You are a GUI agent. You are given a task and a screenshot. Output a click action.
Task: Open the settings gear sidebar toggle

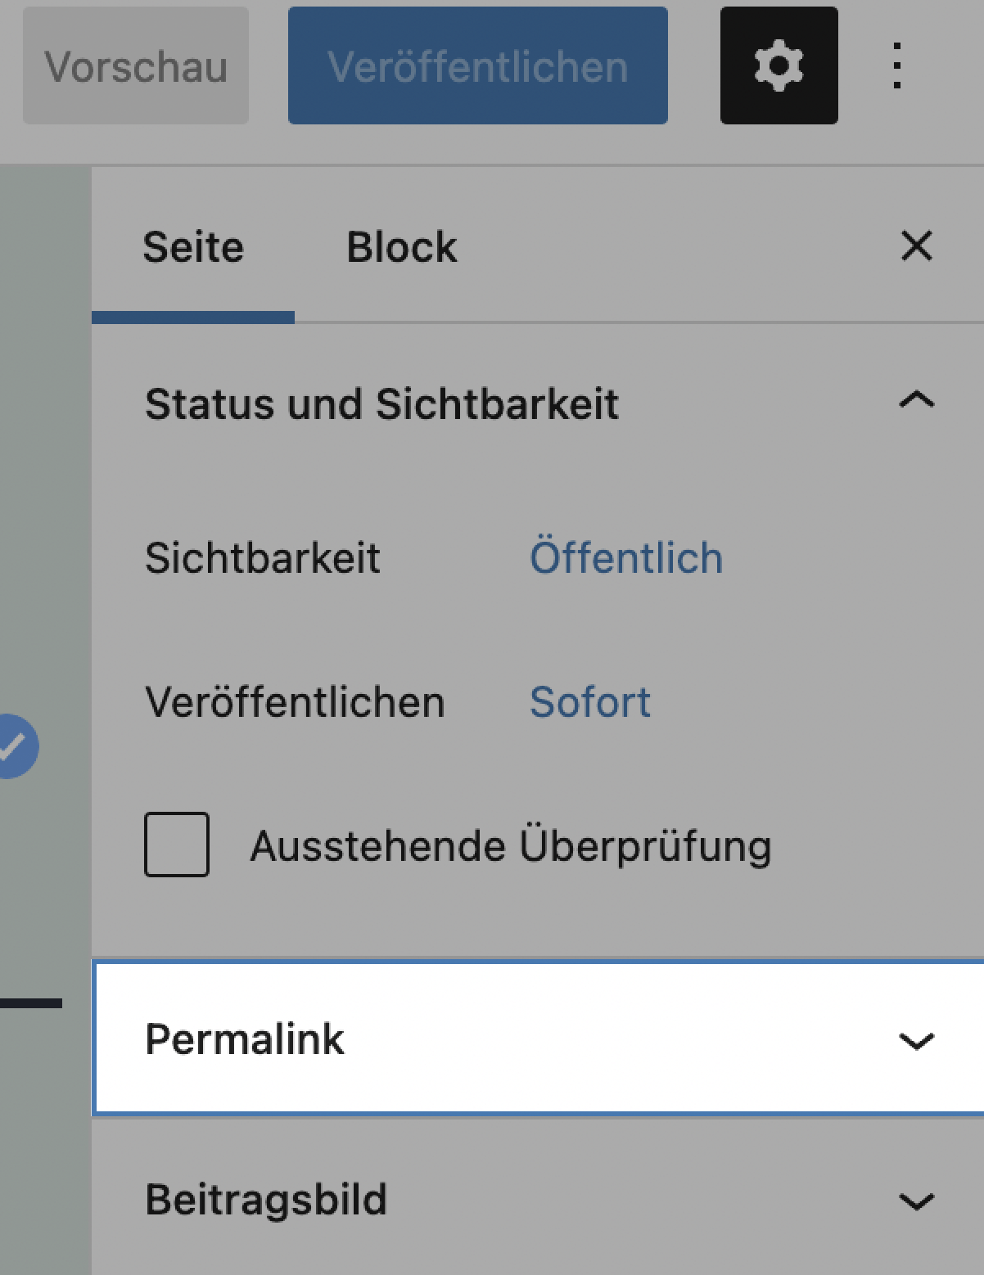(x=779, y=65)
